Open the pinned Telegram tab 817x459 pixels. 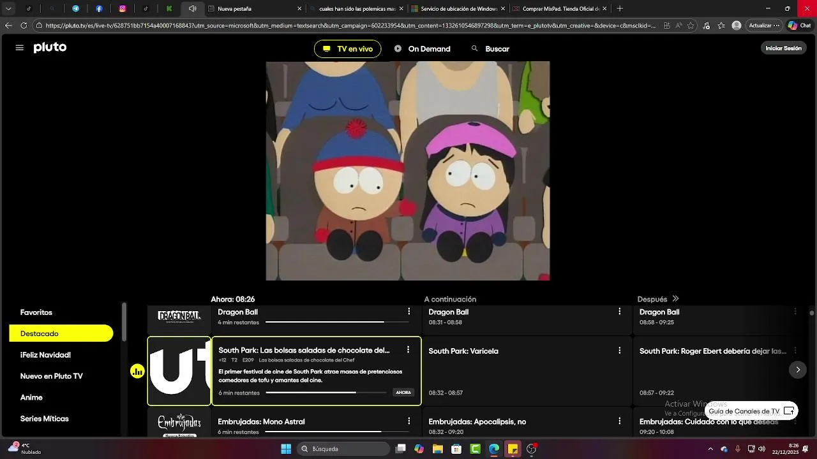coord(75,9)
